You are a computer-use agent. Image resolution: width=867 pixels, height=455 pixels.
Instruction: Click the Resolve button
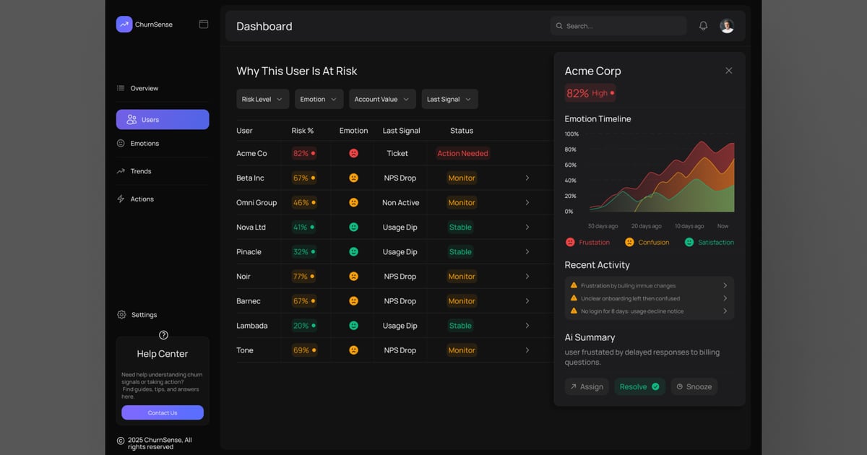[x=640, y=386]
